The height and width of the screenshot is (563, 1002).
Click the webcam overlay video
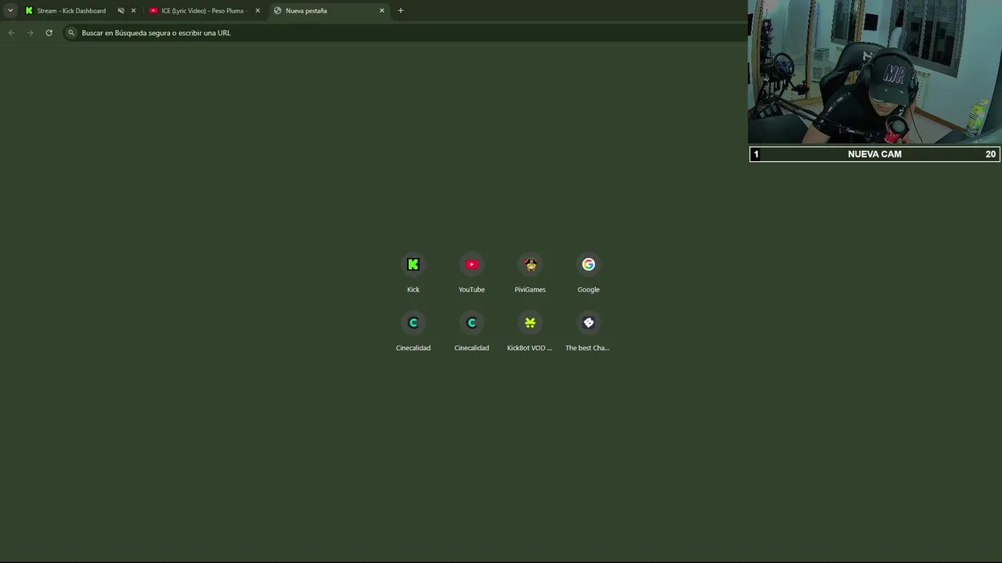874,72
